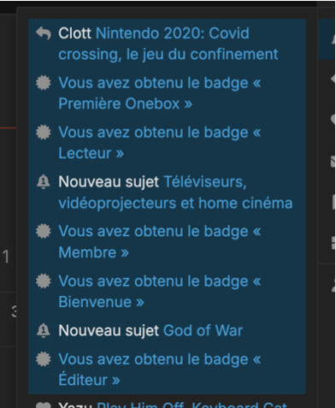The image size is (336, 408).
Task: Click the bell icon beside Téléviseurs topic
Action: (x=44, y=182)
